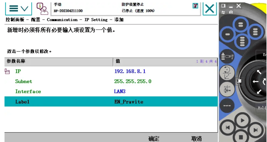Viewport: 267px width, 142px height.
Task: Toggle increment button marked with dashes
Action: (x=227, y=106)
